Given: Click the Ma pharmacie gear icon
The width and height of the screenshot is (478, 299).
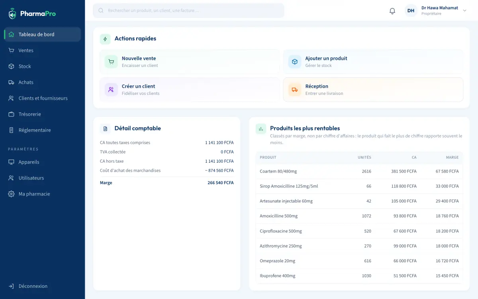Looking at the screenshot, I should tap(11, 194).
